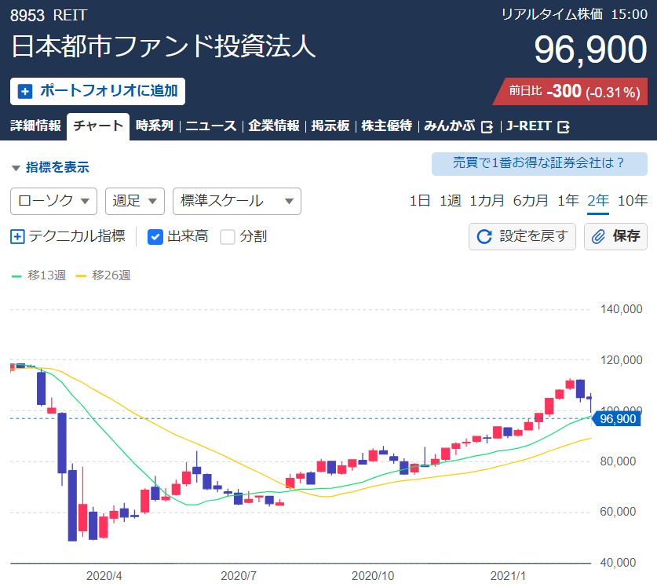
Task: Click the 前日比 -300 (-0.31%) change badge
Action: click(x=571, y=91)
